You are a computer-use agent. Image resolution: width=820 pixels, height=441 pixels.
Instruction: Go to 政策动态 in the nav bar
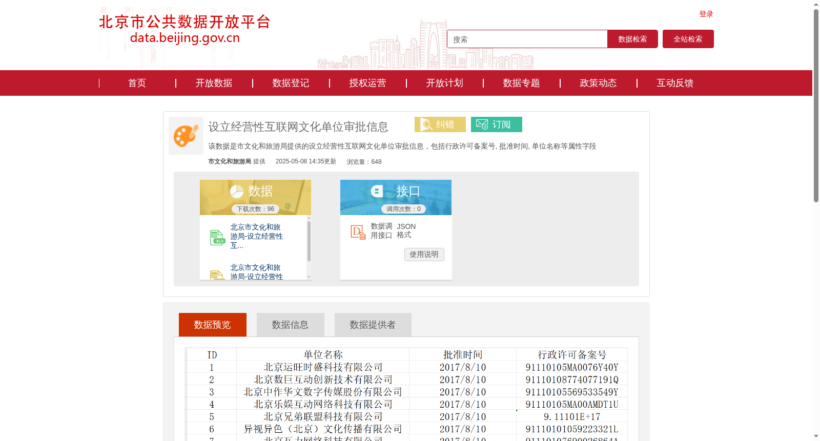[598, 83]
